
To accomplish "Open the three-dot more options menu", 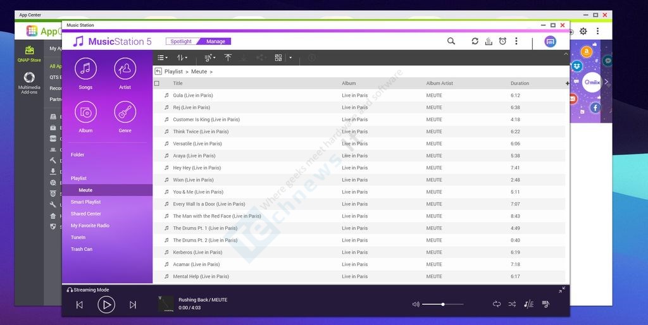I will (x=516, y=41).
